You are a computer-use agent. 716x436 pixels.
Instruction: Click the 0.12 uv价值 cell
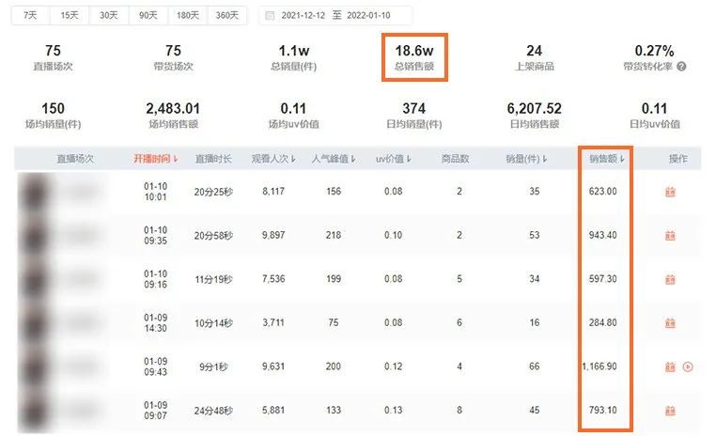click(x=393, y=366)
